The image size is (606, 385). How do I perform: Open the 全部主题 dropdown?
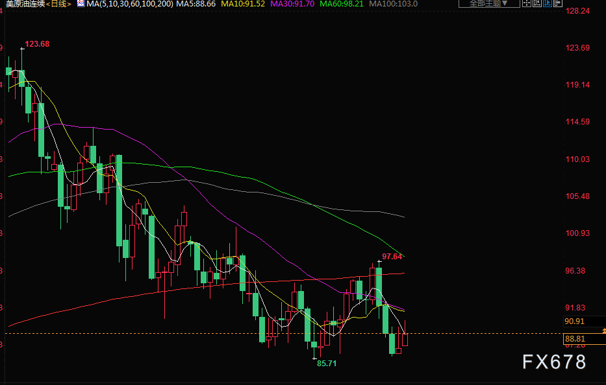[x=489, y=3]
